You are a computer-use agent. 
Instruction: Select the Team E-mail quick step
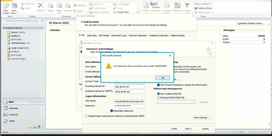98,8
